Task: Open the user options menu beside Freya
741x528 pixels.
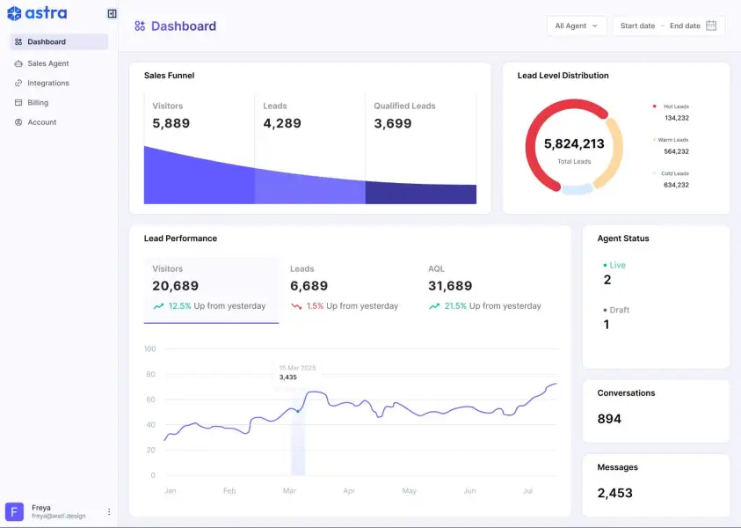Action: (x=108, y=511)
